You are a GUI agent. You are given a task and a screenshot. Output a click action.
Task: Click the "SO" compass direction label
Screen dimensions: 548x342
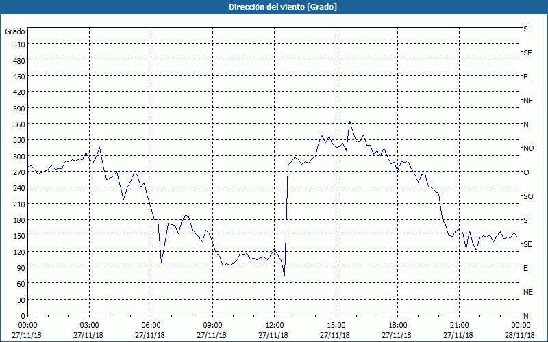tap(528, 196)
